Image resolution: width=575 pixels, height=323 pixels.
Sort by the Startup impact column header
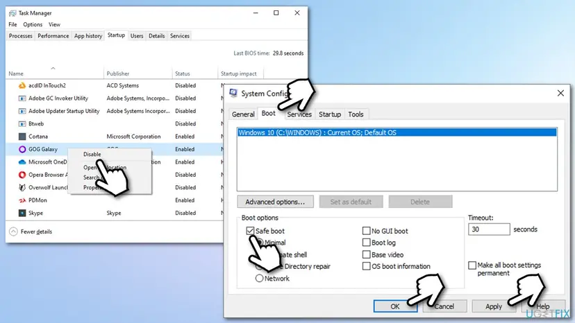240,73
